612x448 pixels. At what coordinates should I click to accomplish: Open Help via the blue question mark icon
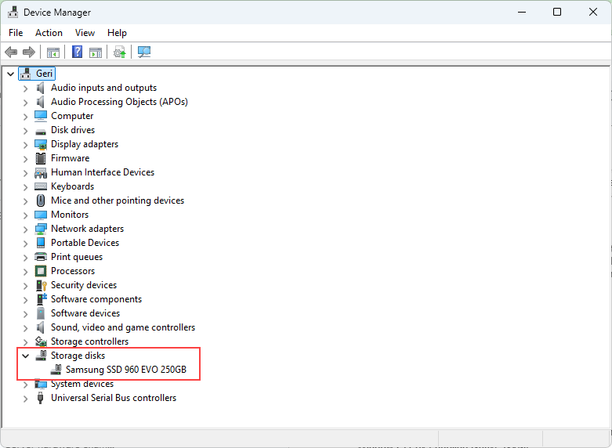[x=77, y=52]
